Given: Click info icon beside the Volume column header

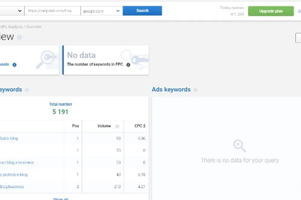Looking at the screenshot, I should pyautogui.click(x=117, y=126).
